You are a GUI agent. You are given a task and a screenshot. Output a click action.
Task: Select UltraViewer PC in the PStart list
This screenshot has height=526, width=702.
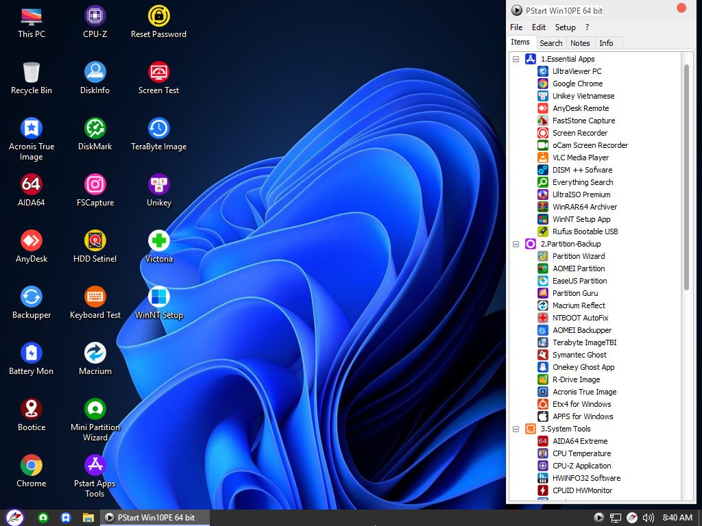point(577,71)
